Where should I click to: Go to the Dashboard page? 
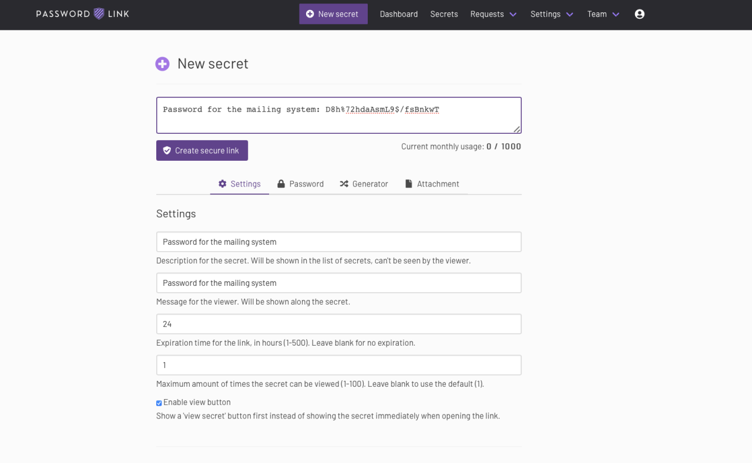(399, 14)
